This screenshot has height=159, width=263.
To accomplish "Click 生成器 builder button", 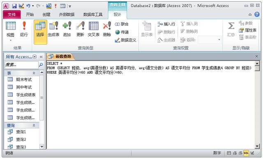I will click(x=166, y=40).
